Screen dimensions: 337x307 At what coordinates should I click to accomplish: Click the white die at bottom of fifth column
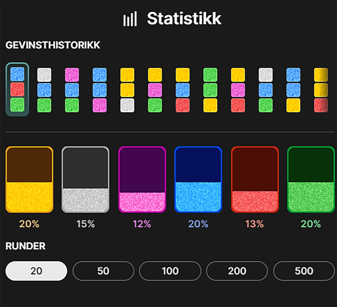(x=127, y=105)
